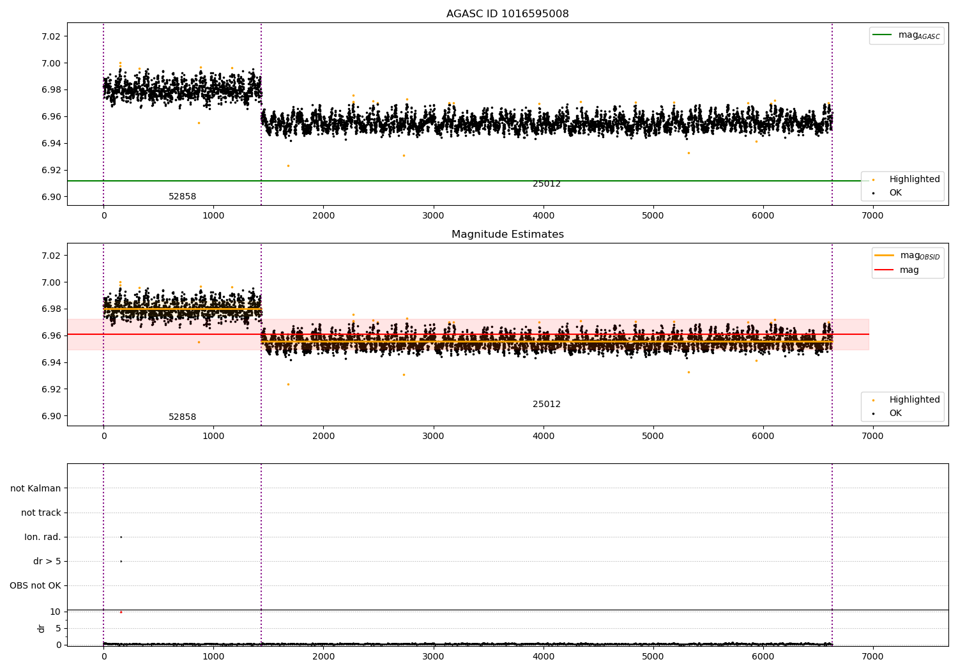Click the 'Ion. rad.' axis label
The width and height of the screenshot is (958, 671).
tap(43, 537)
